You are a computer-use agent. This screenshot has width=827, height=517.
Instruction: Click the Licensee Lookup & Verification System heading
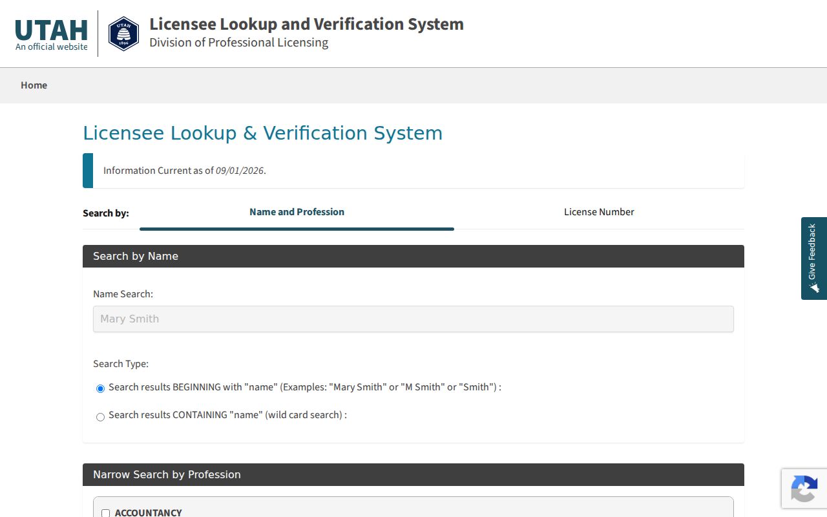click(262, 133)
